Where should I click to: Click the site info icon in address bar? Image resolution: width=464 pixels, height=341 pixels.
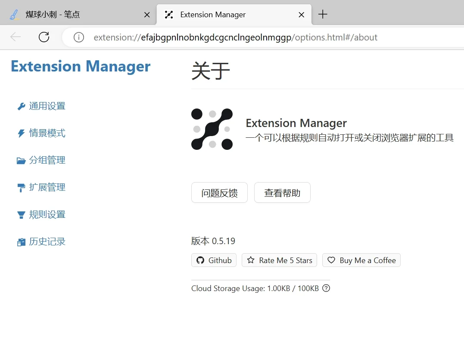pos(79,37)
